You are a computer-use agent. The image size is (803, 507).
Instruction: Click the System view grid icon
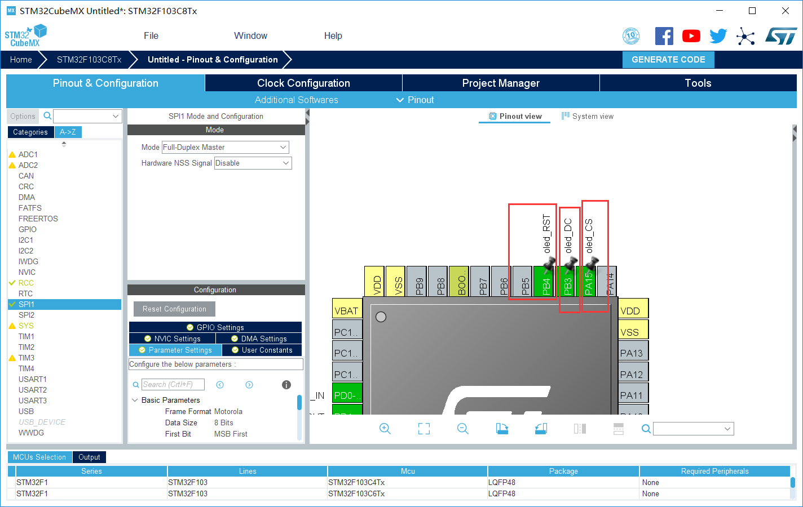coord(566,116)
